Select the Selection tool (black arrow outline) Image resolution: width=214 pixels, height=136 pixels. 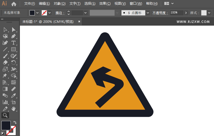tap(5, 29)
